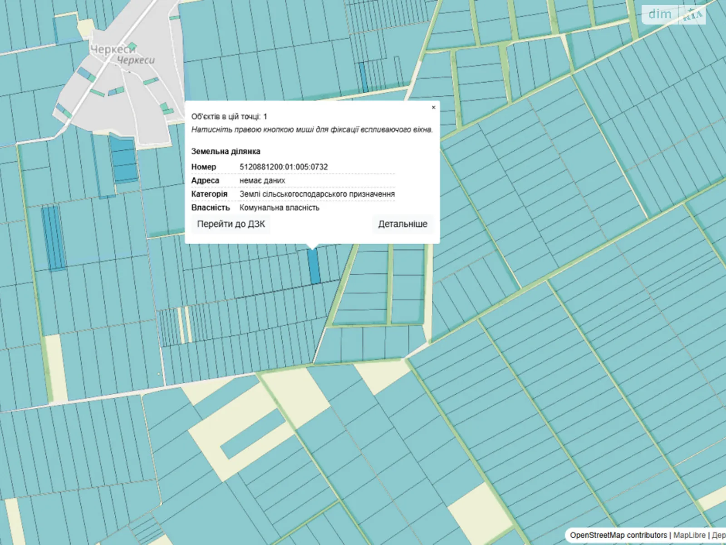Open details via 'Детальніше' button
The image size is (726, 545).
click(402, 224)
